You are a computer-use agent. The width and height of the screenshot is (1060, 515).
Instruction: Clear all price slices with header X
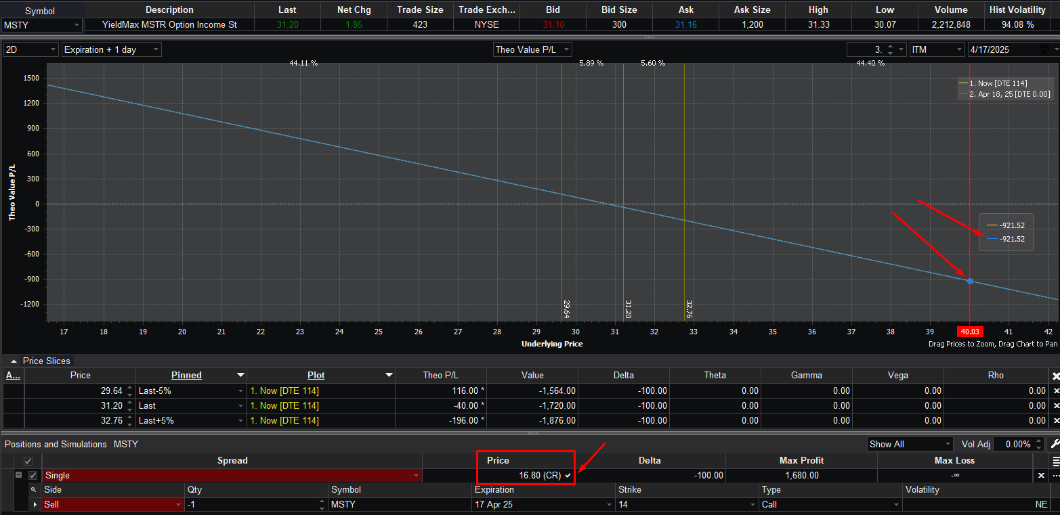click(1055, 376)
